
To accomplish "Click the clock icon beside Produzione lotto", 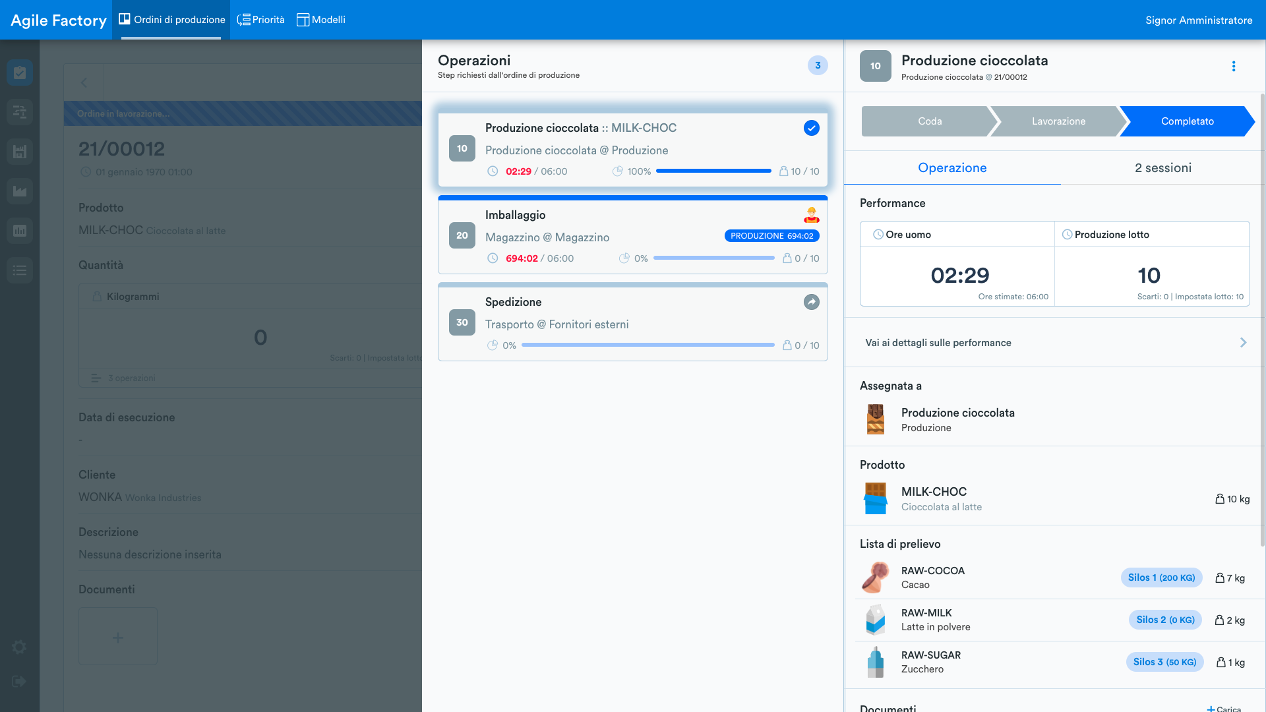I will (x=1067, y=235).
